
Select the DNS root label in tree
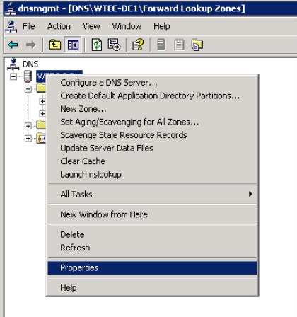(x=30, y=64)
